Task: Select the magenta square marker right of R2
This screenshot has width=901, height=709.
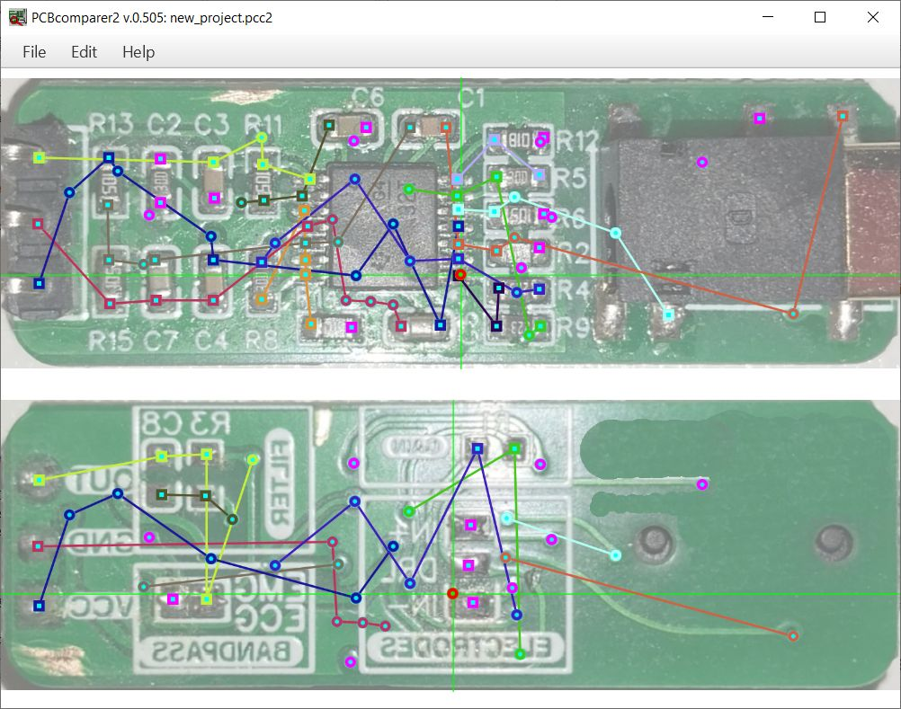Action: 539,247
